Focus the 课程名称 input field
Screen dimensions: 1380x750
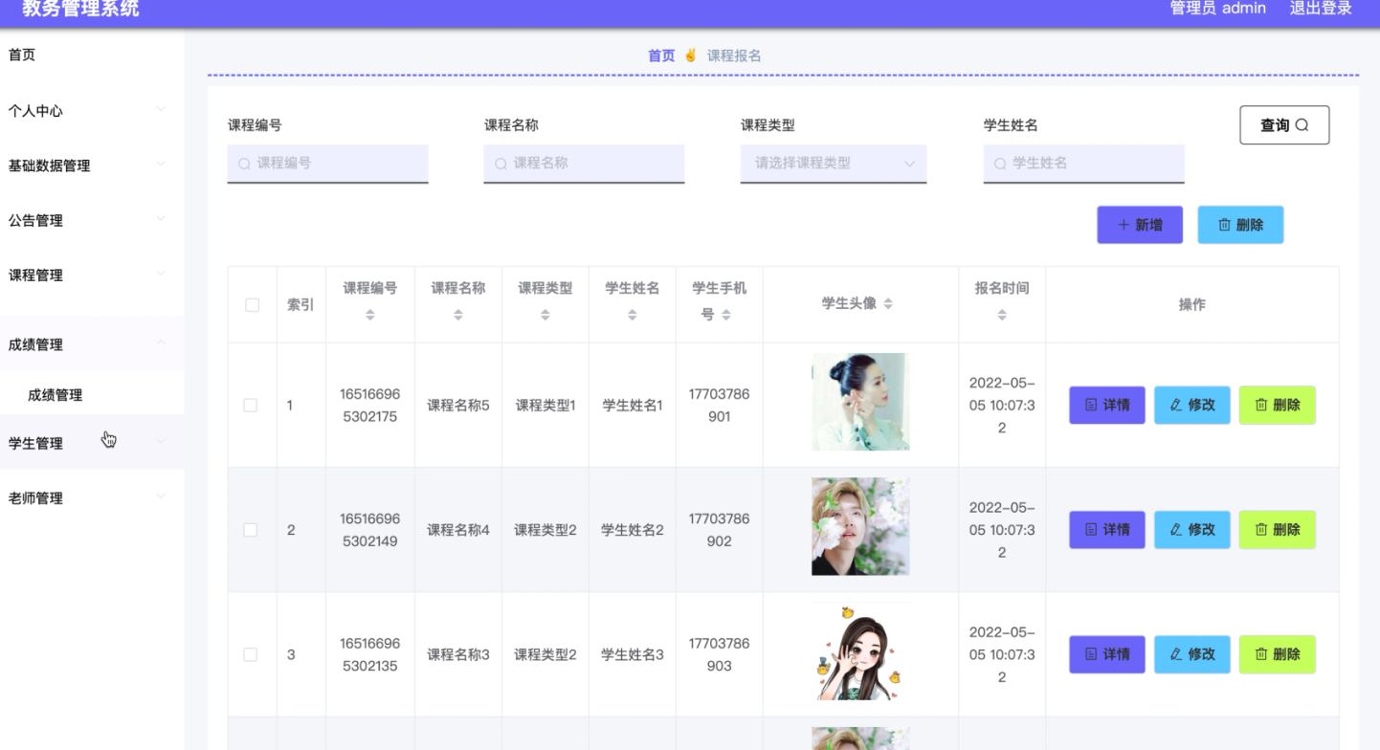pyautogui.click(x=584, y=164)
